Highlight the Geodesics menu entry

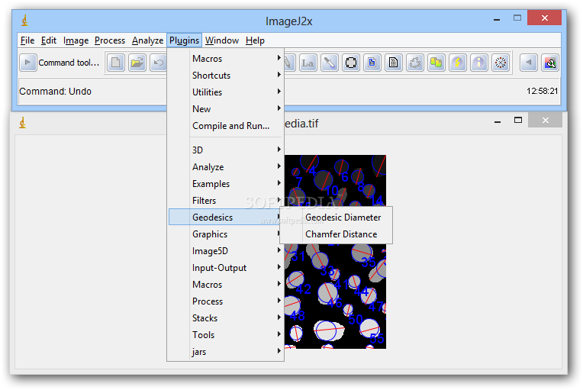pyautogui.click(x=224, y=217)
